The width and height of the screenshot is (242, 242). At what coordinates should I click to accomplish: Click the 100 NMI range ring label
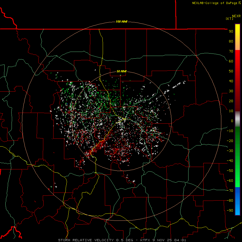click(x=122, y=22)
